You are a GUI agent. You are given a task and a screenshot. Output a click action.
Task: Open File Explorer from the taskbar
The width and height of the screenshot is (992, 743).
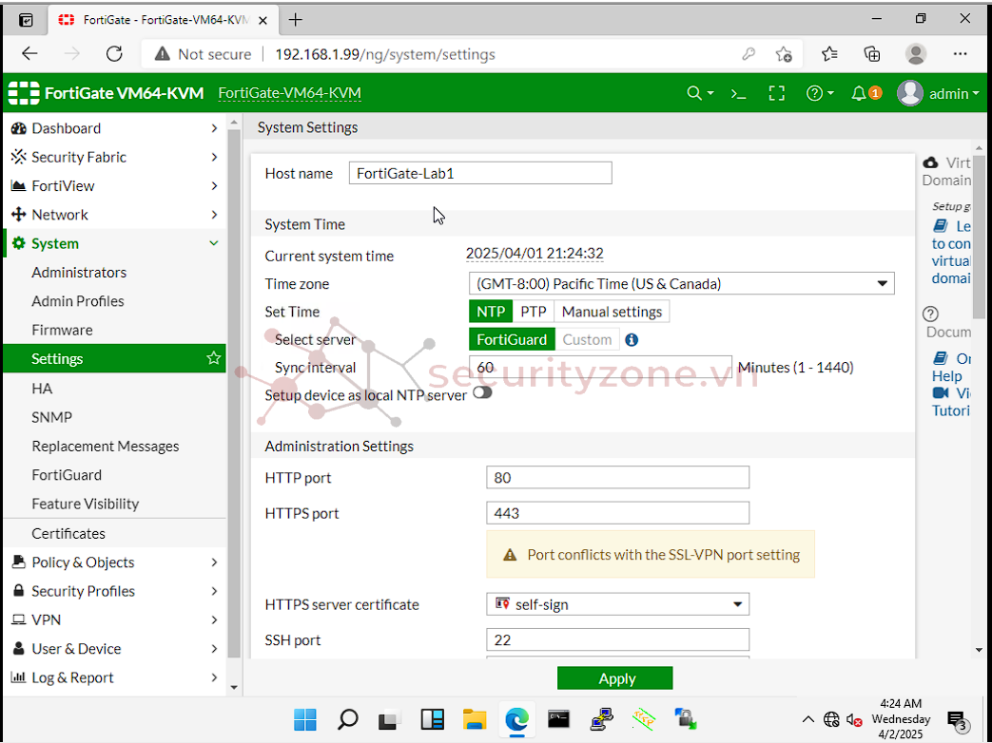pyautogui.click(x=475, y=719)
